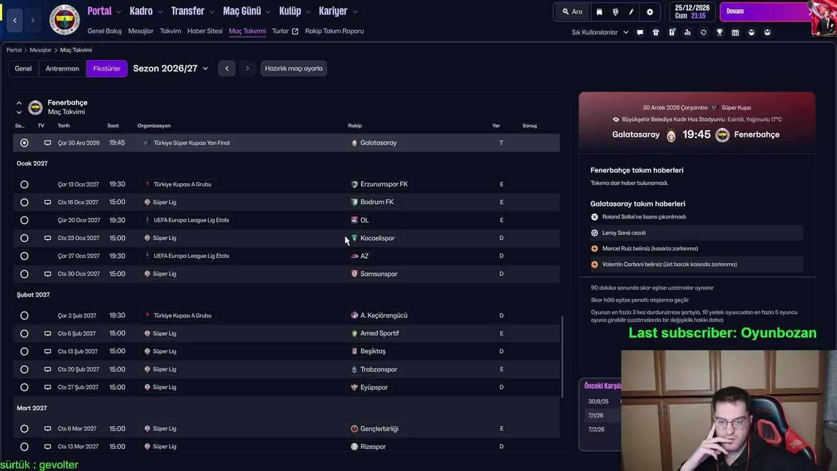
Task: Switch to the Genel tab
Action: (23, 69)
